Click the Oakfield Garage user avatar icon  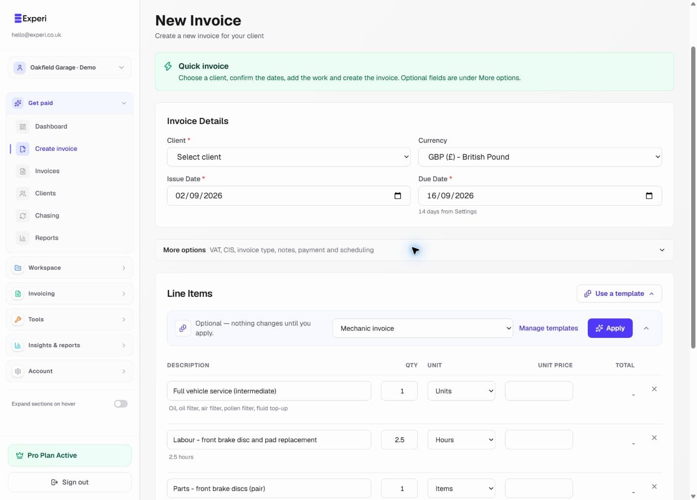tap(20, 68)
